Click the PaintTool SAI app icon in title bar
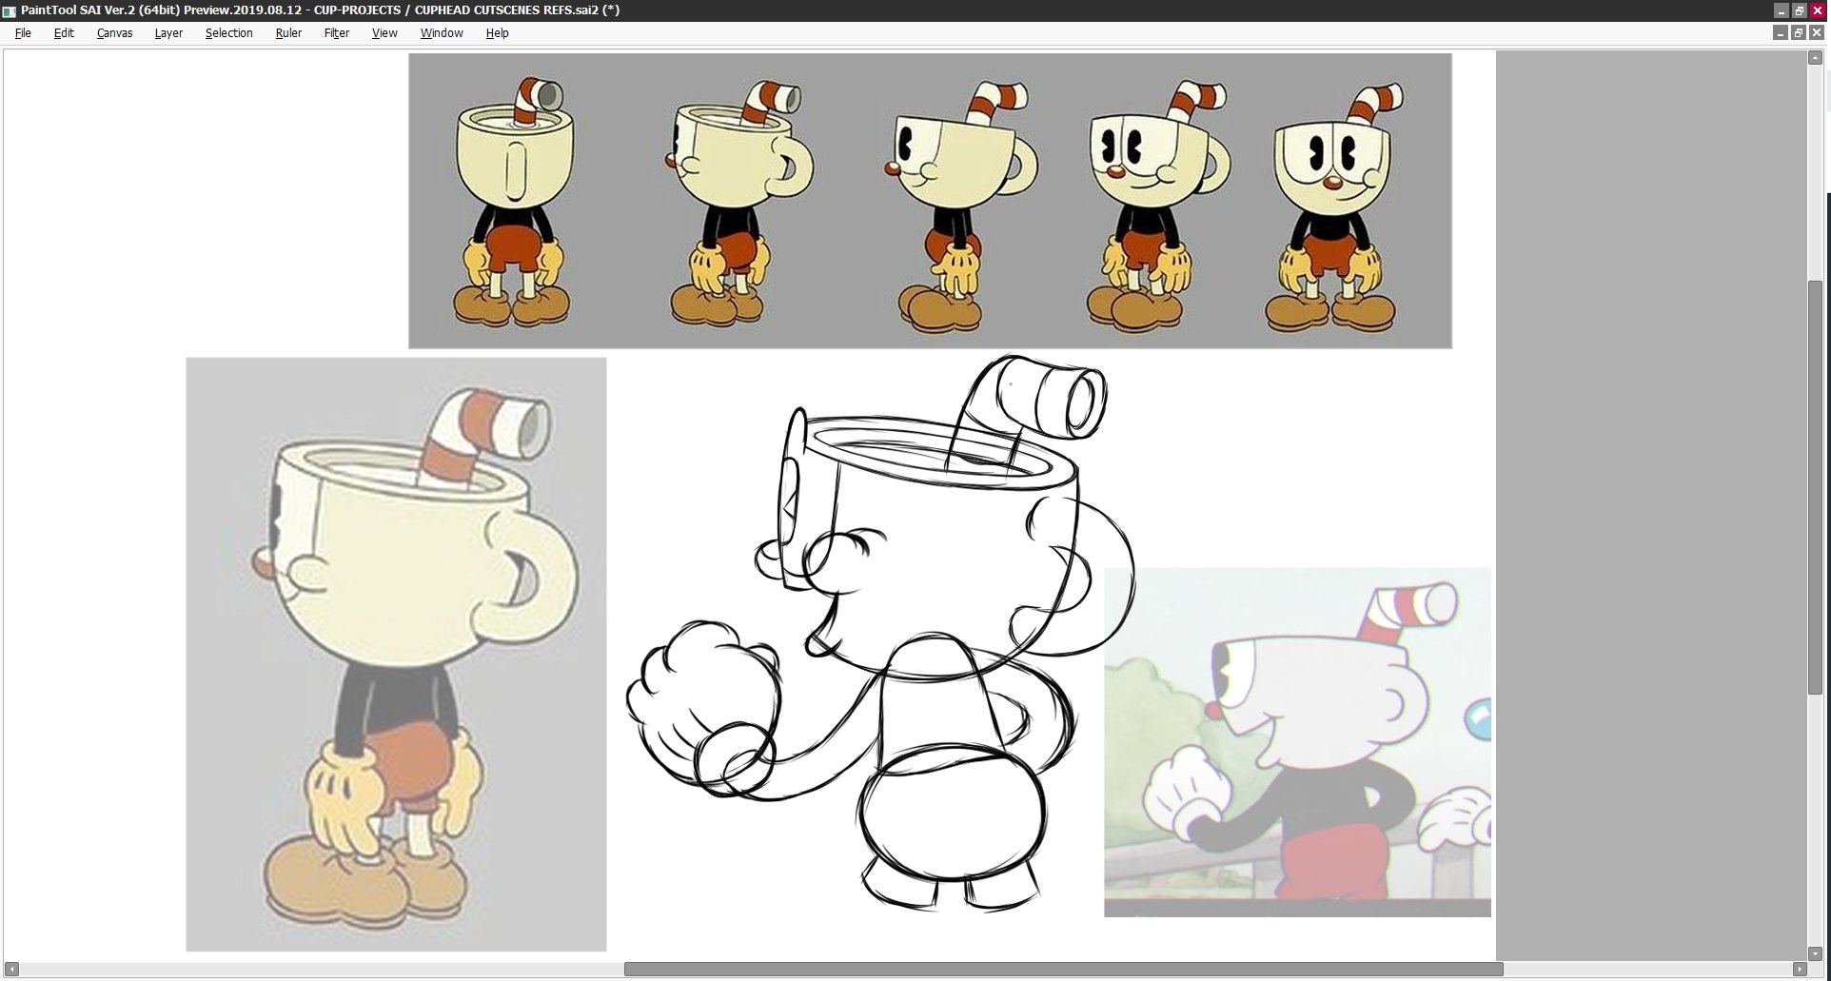This screenshot has width=1831, height=981. pos(10,10)
